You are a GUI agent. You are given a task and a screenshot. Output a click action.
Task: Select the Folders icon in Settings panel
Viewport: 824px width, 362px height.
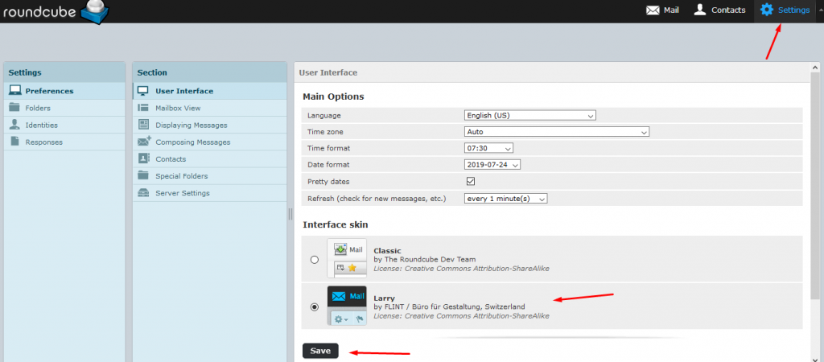14,108
